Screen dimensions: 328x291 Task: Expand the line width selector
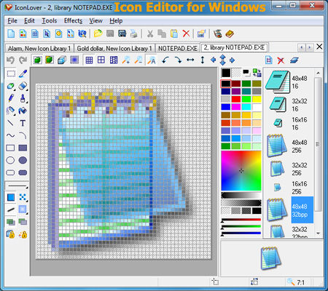pos(17,186)
